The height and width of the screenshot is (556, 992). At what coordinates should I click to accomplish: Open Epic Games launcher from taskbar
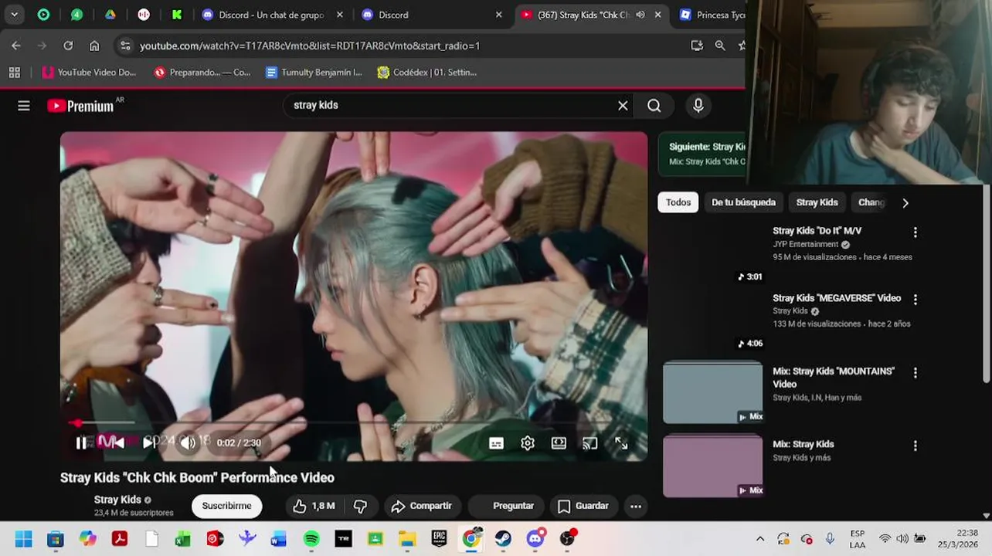coord(439,539)
